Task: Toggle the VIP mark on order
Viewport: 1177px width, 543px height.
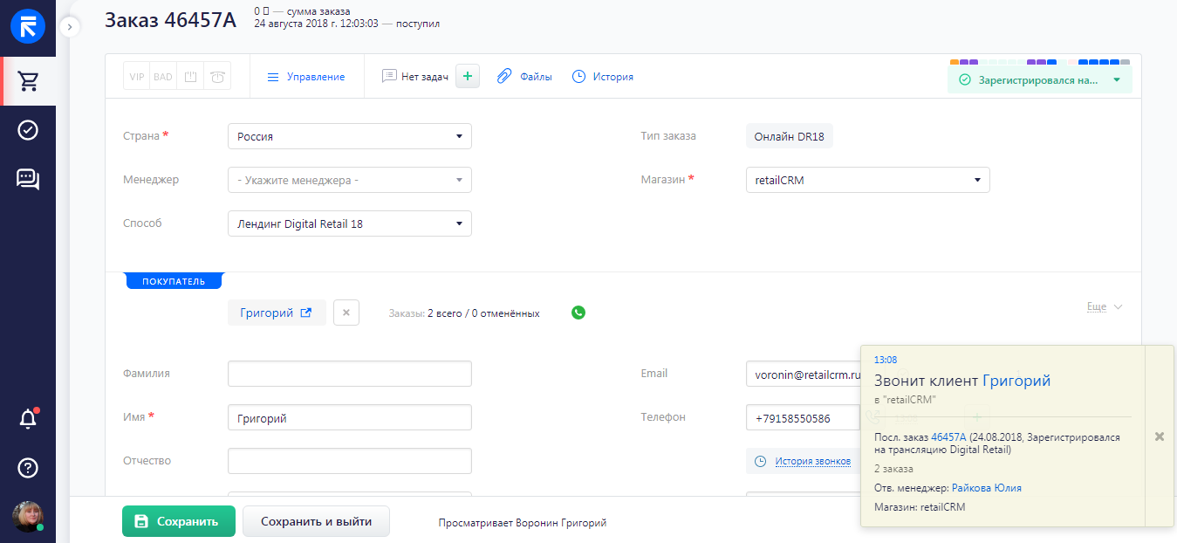Action: [x=137, y=77]
